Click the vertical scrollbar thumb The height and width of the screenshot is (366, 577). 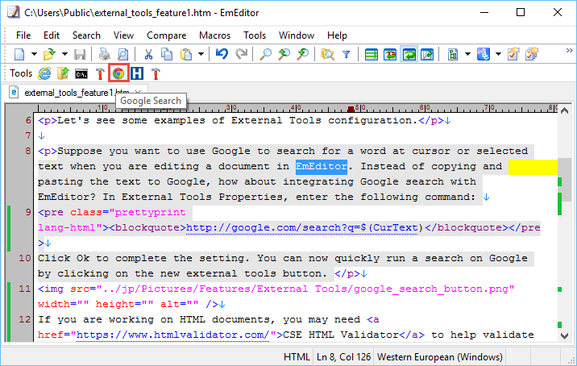(564, 180)
